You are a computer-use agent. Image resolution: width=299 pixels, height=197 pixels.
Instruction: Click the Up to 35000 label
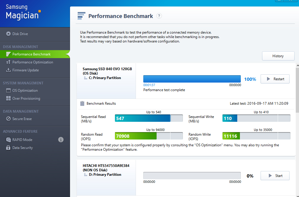point(263,130)
